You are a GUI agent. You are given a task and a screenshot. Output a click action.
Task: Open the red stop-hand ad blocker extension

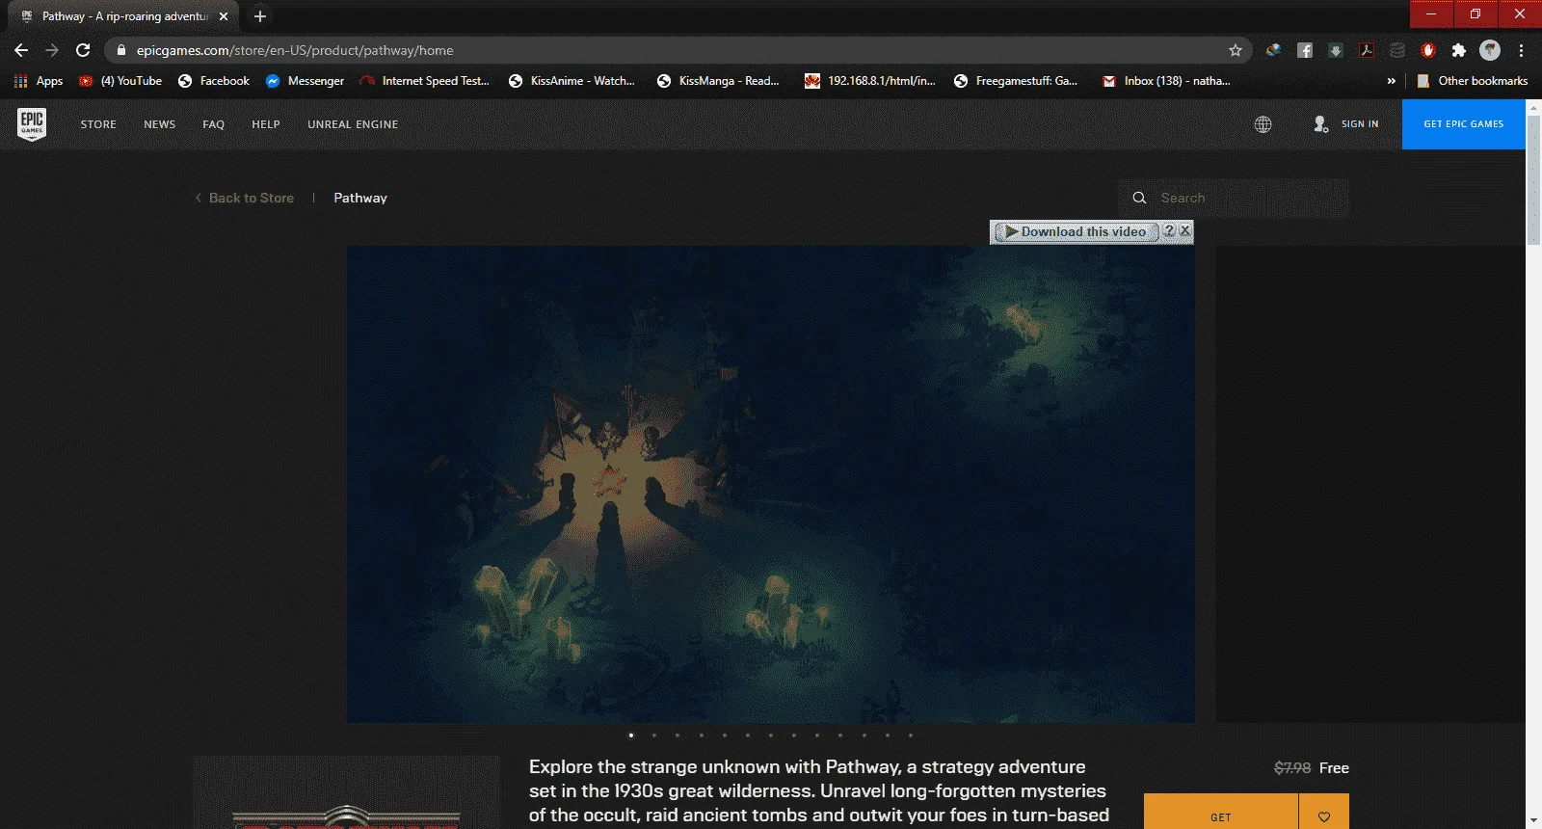tap(1428, 50)
